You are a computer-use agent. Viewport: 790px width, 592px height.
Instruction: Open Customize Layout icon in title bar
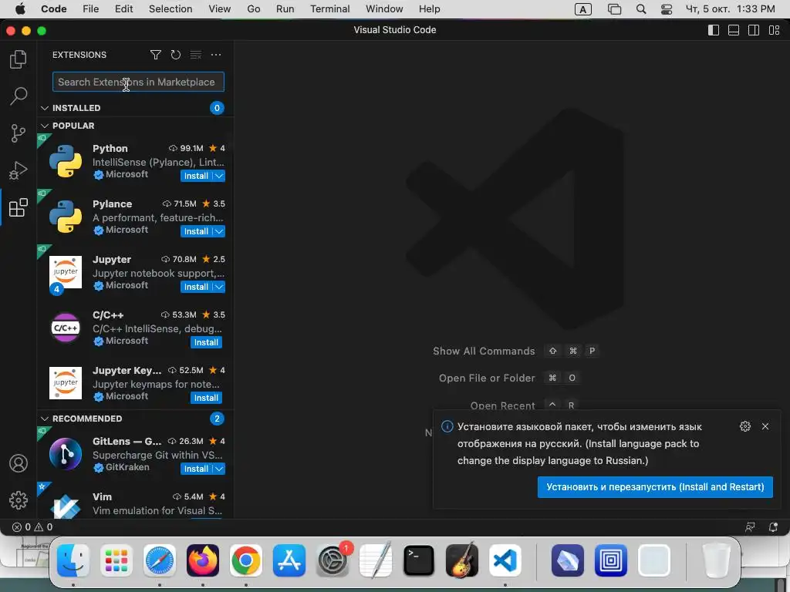(774, 30)
